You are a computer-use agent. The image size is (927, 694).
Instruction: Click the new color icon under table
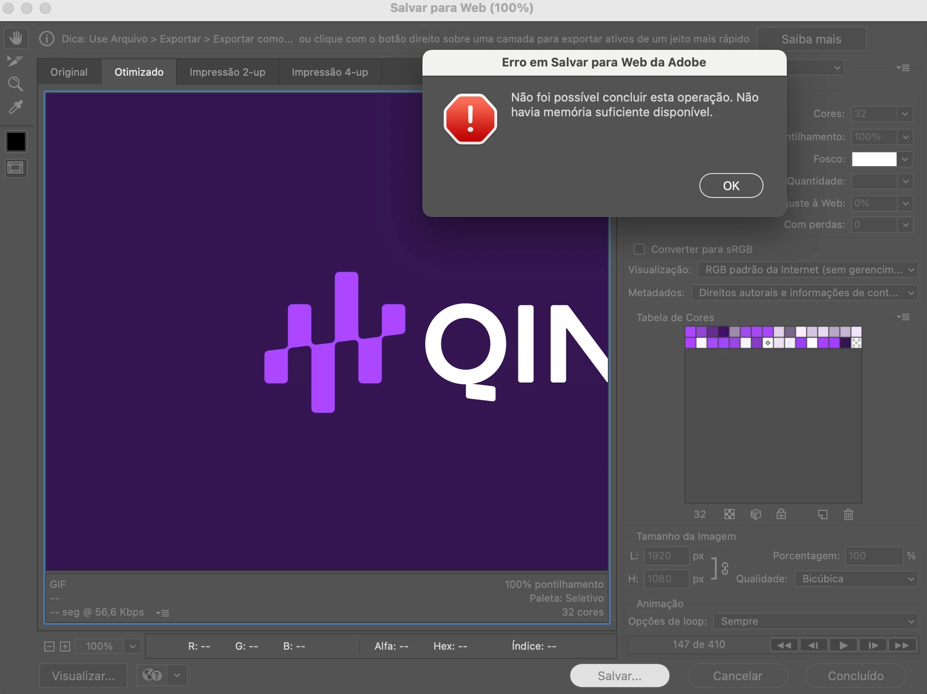[x=822, y=514]
